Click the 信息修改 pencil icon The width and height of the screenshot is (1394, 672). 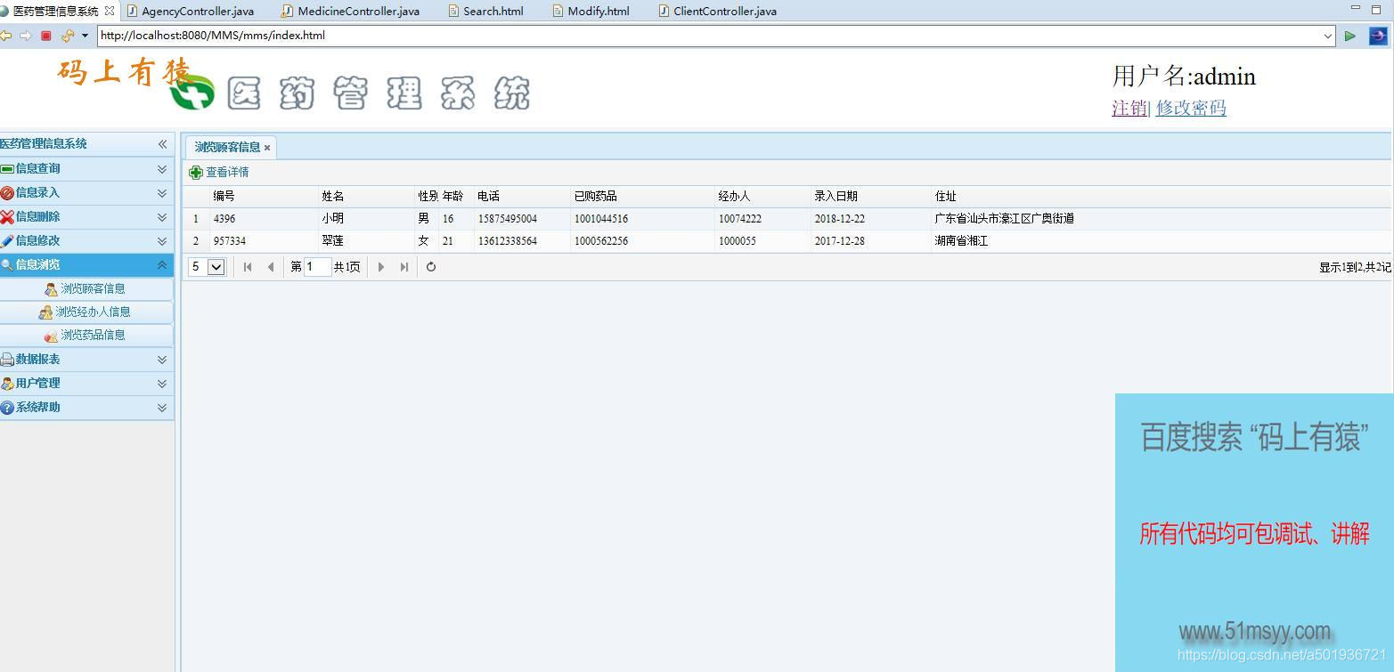click(7, 241)
